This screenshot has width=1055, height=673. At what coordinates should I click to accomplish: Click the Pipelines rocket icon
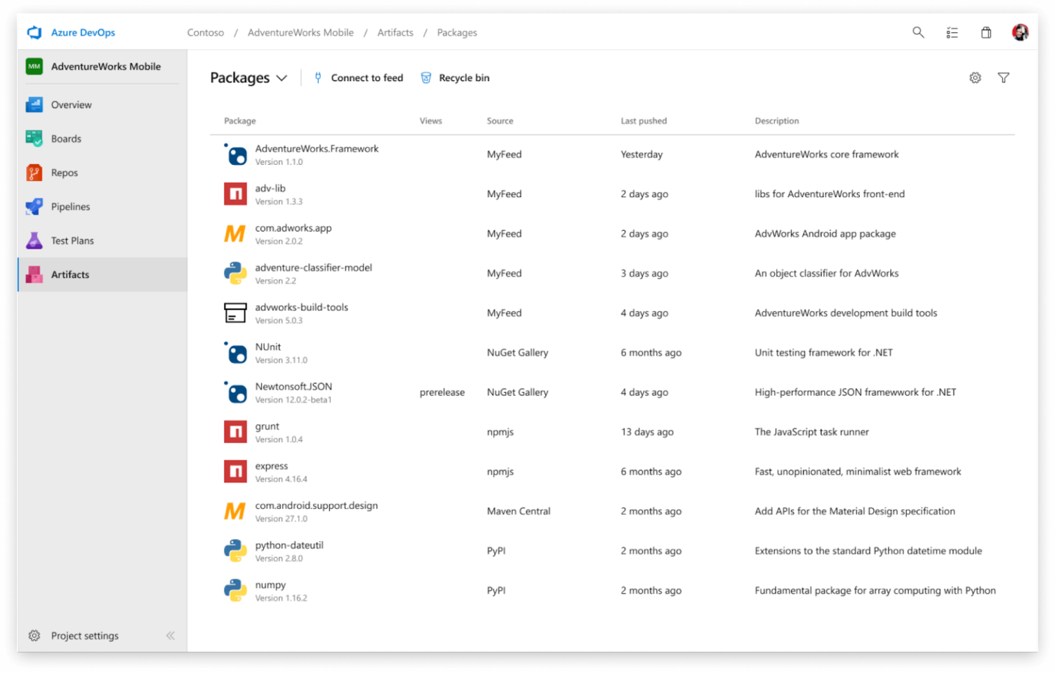pyautogui.click(x=33, y=206)
